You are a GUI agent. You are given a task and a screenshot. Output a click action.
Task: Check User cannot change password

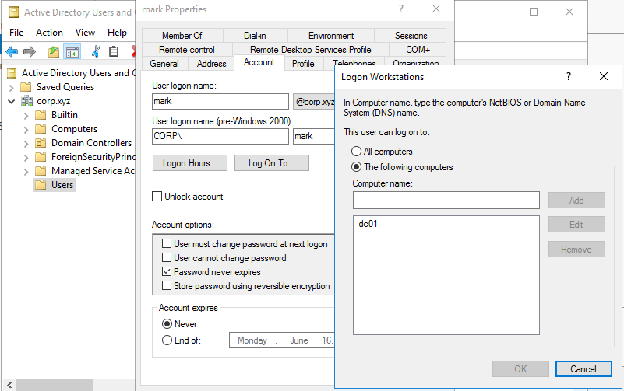click(x=167, y=258)
